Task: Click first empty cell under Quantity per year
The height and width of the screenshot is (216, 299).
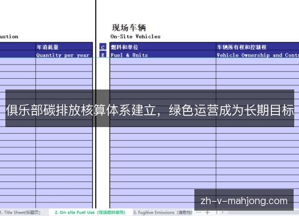Action: click(x=64, y=61)
